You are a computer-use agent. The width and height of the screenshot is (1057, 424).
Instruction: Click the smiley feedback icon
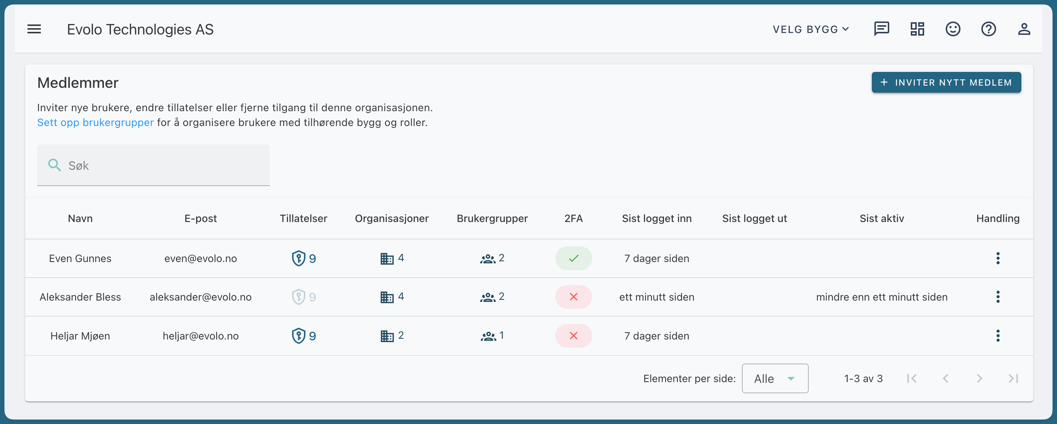[x=953, y=29]
